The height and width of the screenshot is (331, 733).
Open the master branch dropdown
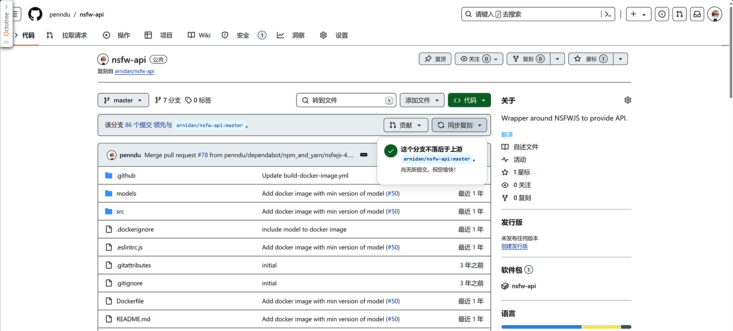[123, 100]
